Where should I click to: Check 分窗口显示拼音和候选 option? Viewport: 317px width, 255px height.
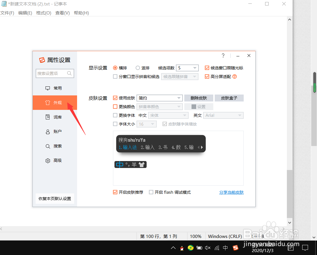[x=115, y=76]
